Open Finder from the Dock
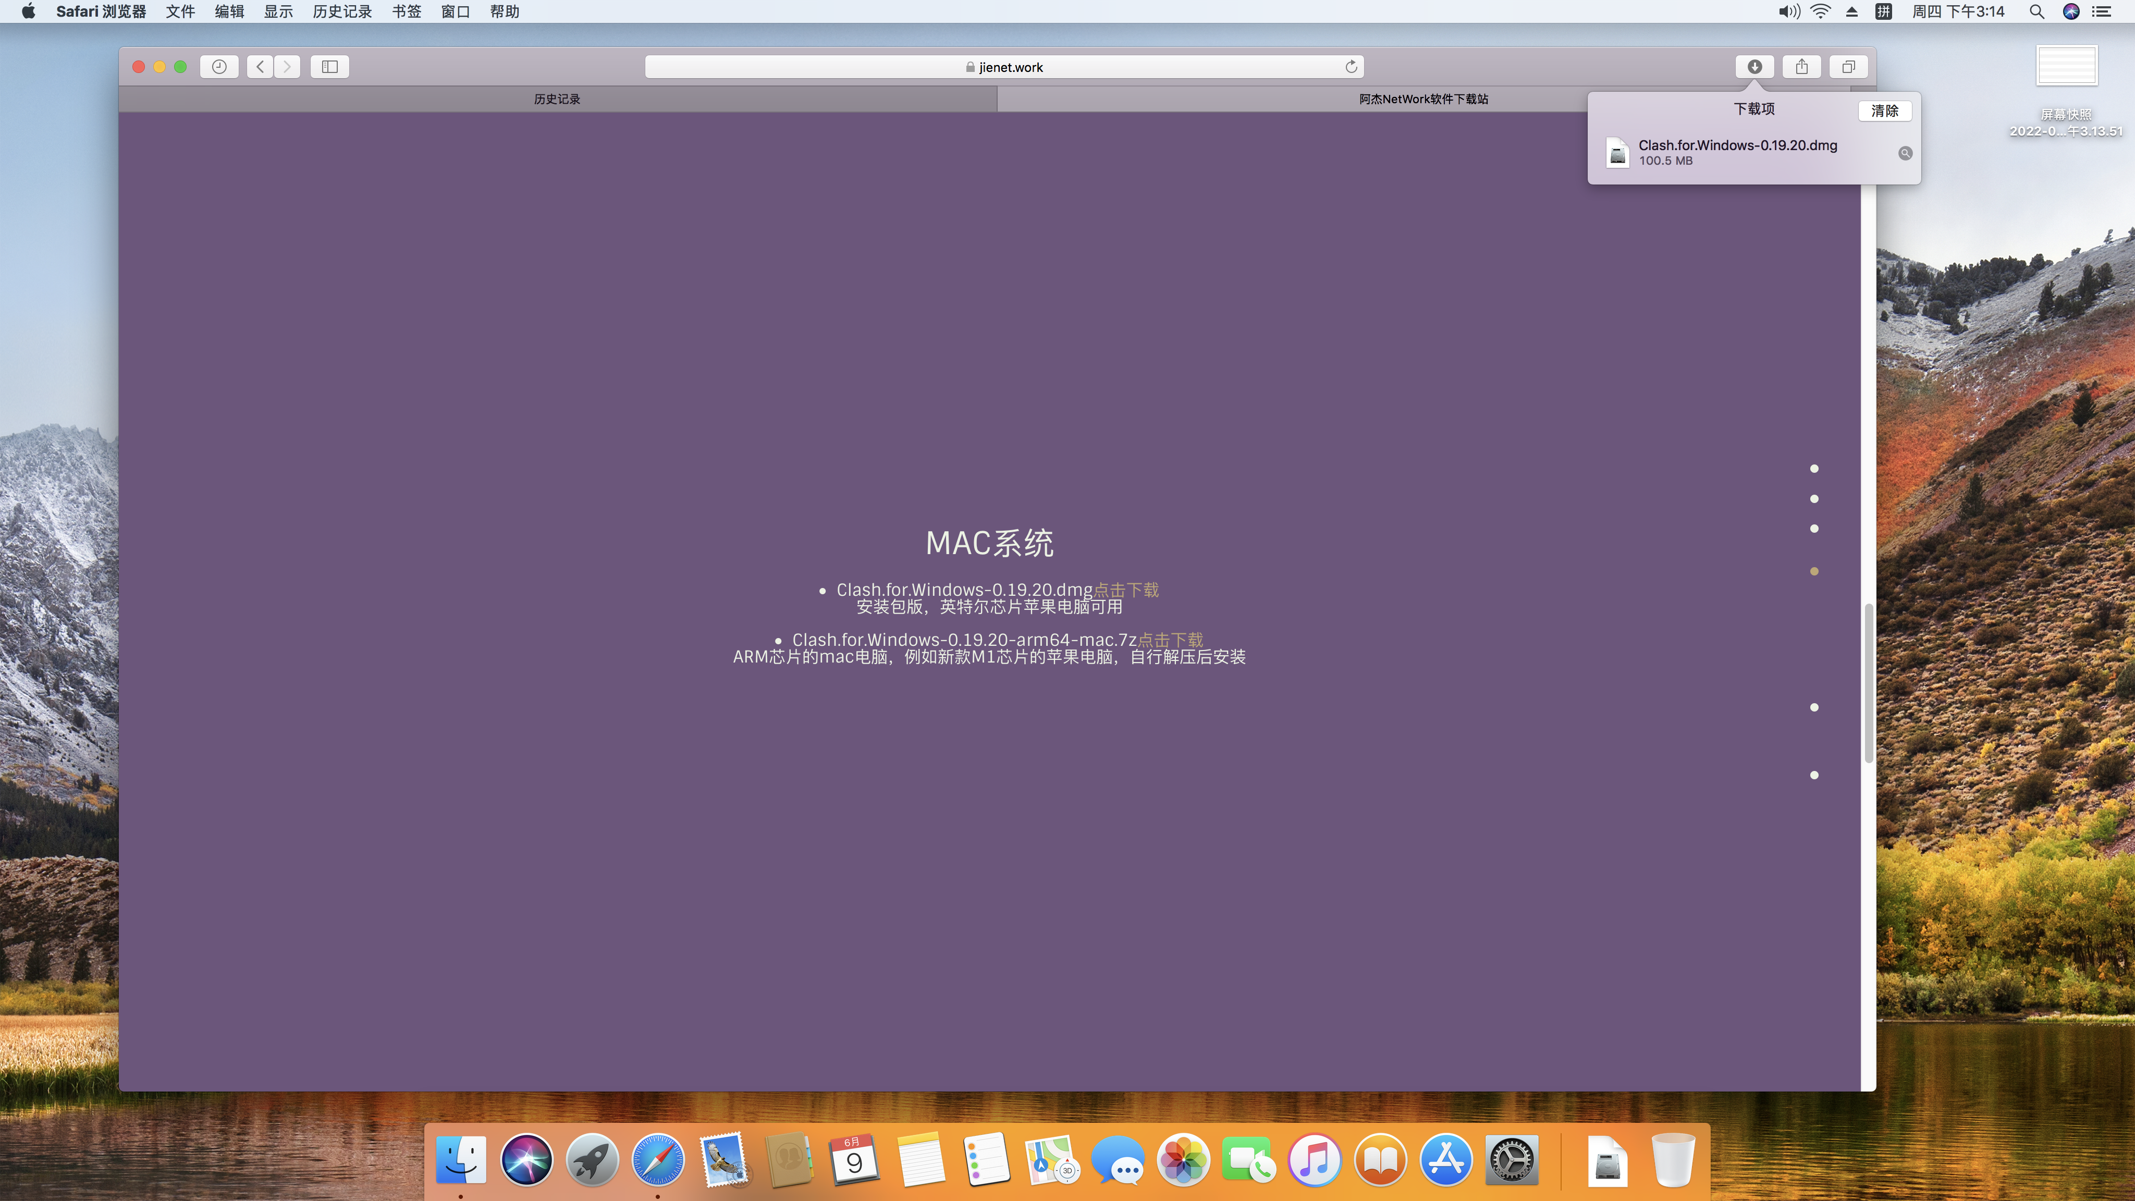Screen dimensions: 2135x1201 [461, 1159]
